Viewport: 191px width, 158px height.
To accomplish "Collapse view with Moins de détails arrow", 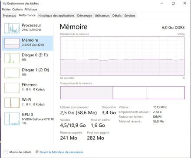I will point(5,152).
